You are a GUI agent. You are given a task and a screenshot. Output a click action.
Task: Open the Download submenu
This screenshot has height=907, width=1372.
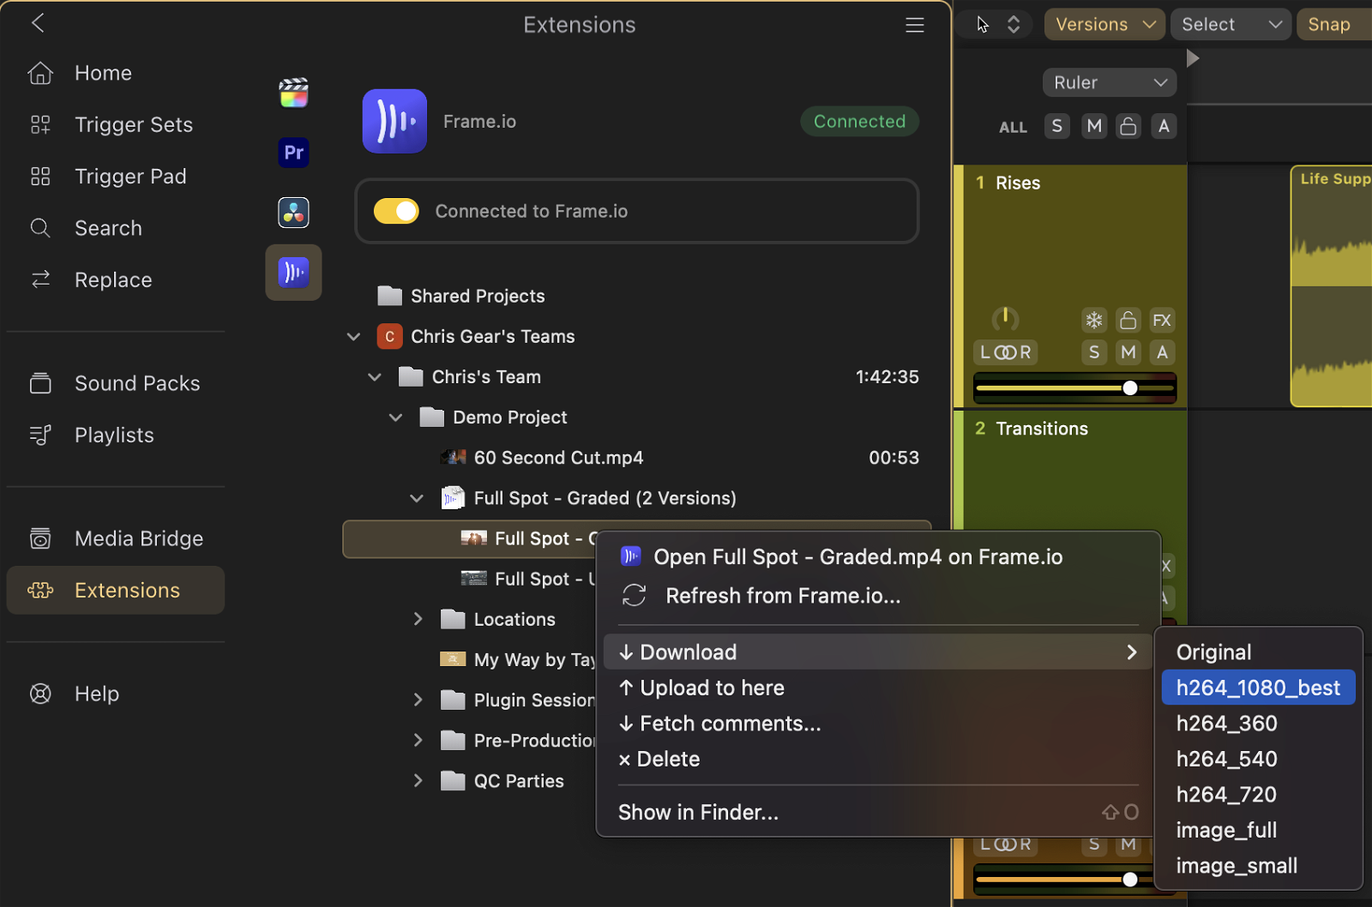[x=878, y=652]
